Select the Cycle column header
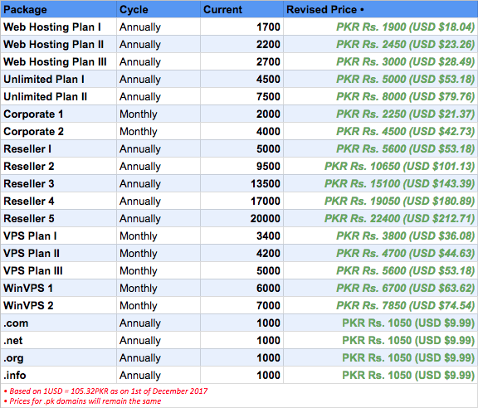478x408 pixels. click(159, 9)
